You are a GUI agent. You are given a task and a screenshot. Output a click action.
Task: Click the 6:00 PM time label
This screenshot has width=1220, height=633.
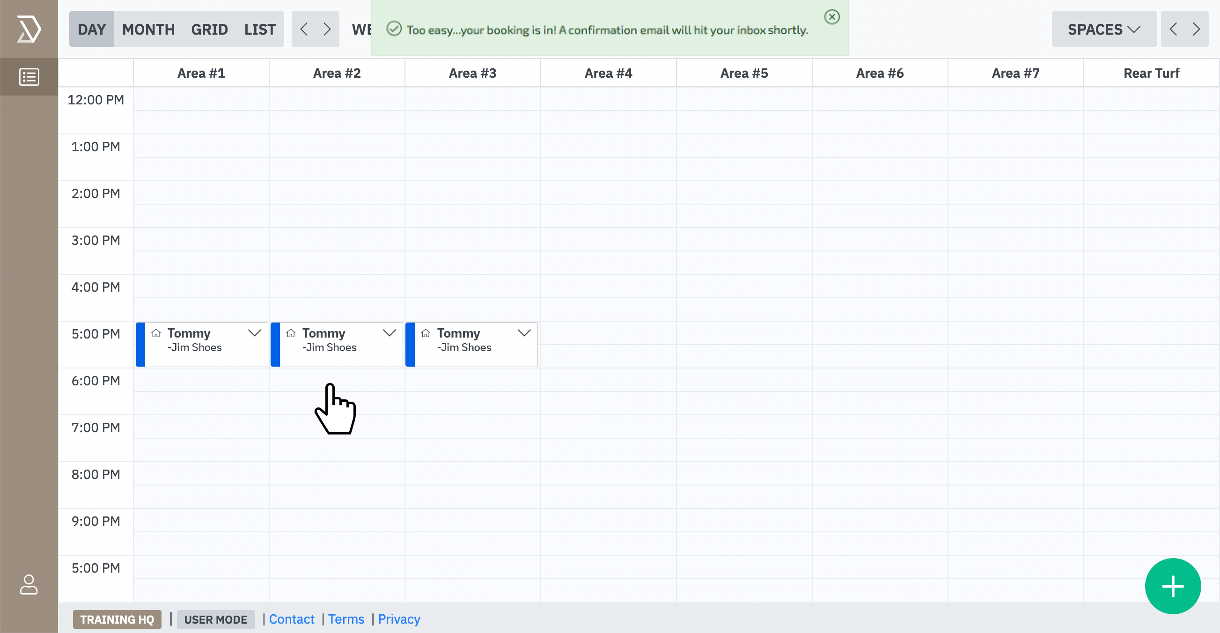click(96, 381)
